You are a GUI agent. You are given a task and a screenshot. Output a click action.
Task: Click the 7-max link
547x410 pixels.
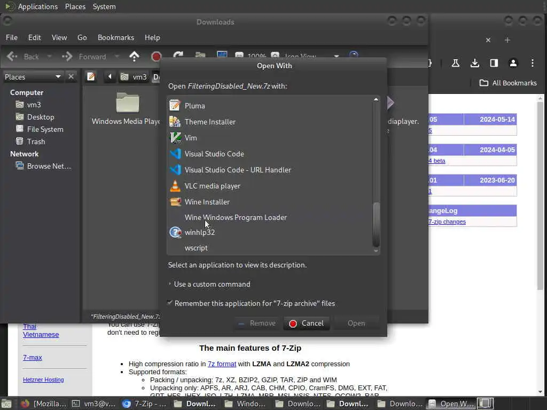tap(33, 357)
